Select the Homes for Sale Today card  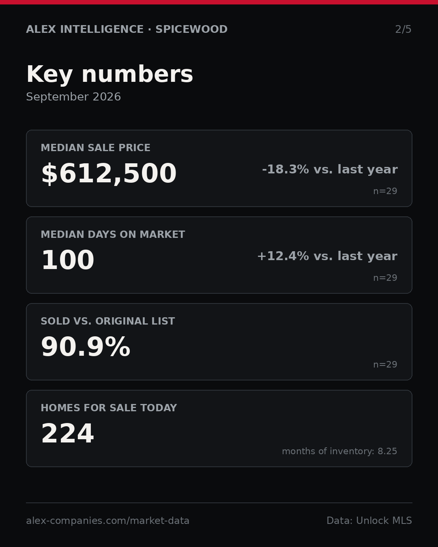point(219,428)
